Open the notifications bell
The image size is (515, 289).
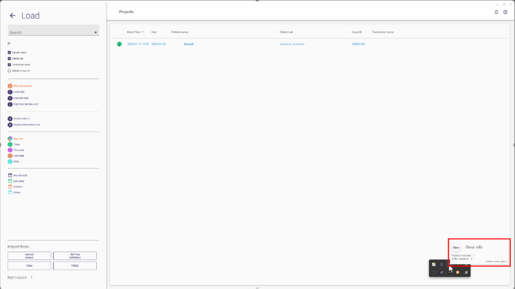(496, 12)
